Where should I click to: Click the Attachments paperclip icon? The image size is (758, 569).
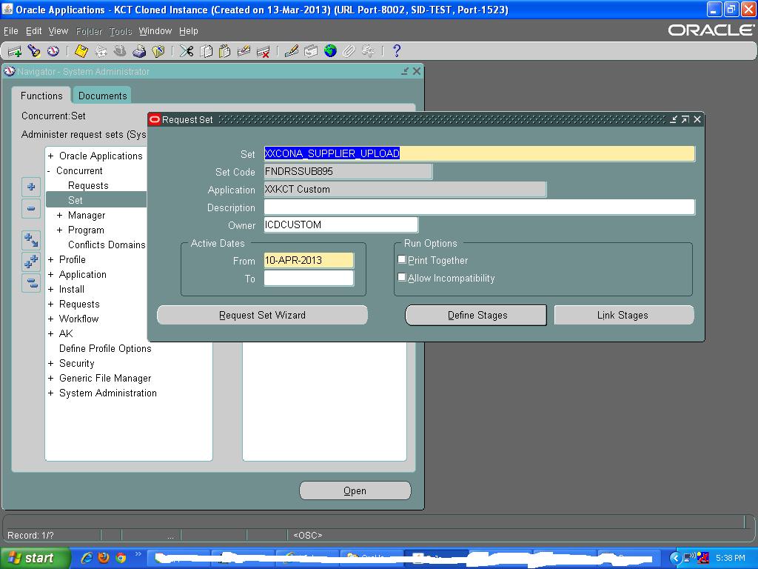[x=349, y=51]
